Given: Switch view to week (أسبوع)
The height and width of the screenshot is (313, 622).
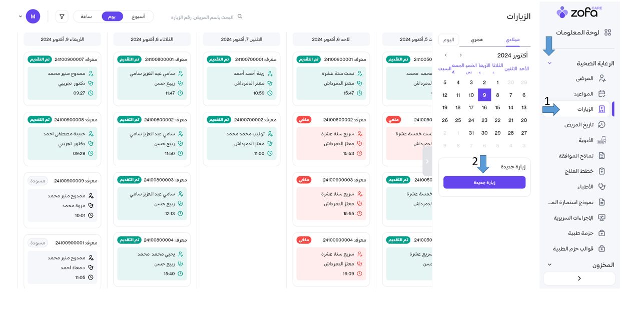Looking at the screenshot, I should (138, 16).
